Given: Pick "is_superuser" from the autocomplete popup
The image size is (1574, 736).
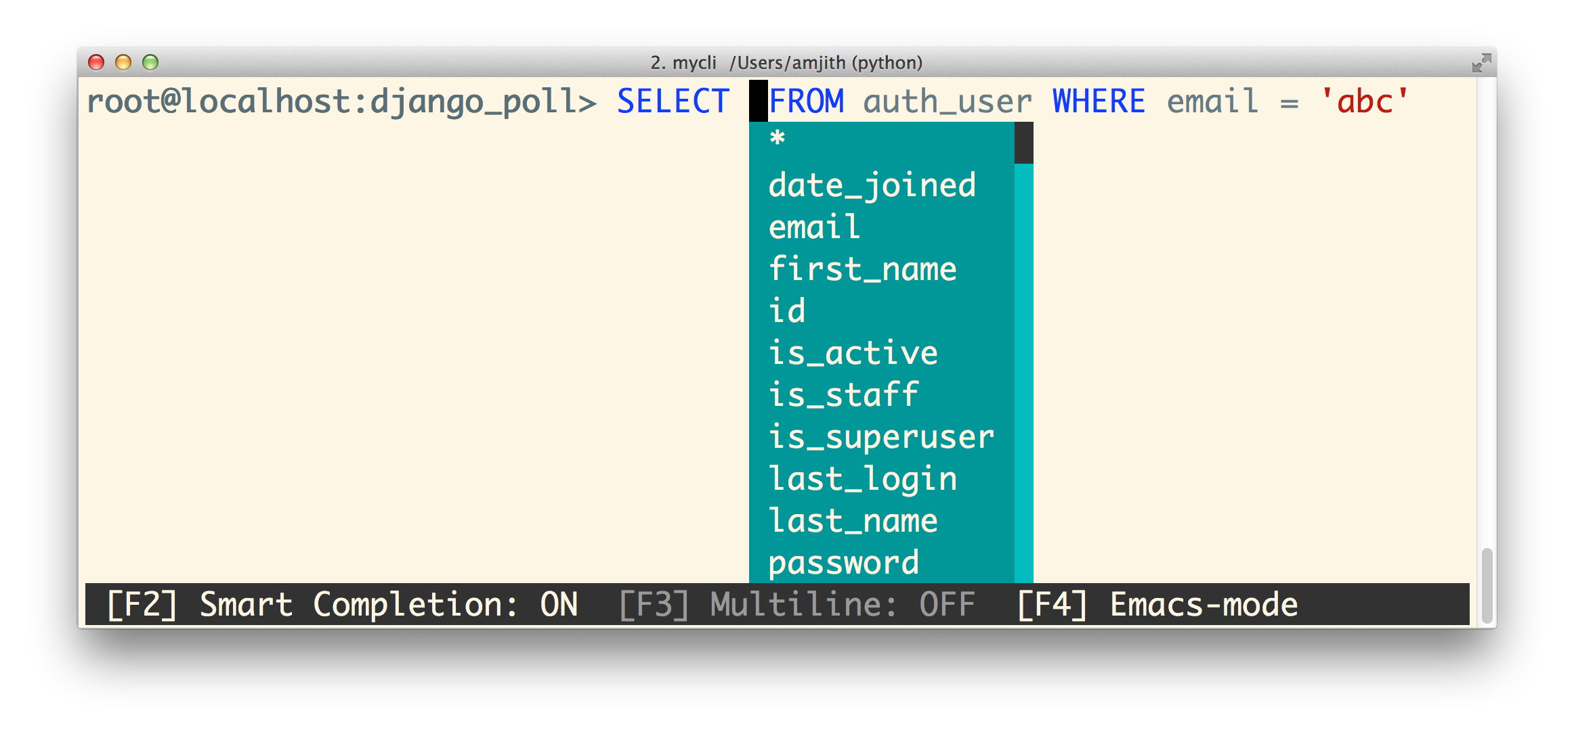Looking at the screenshot, I should [x=880, y=436].
